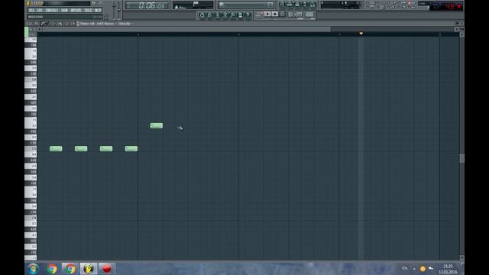This screenshot has height=275, width=489.
Task: Click the C6 piano key
Action: point(31,79)
